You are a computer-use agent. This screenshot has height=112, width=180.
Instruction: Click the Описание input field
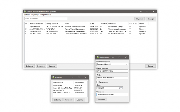(x=112, y=95)
